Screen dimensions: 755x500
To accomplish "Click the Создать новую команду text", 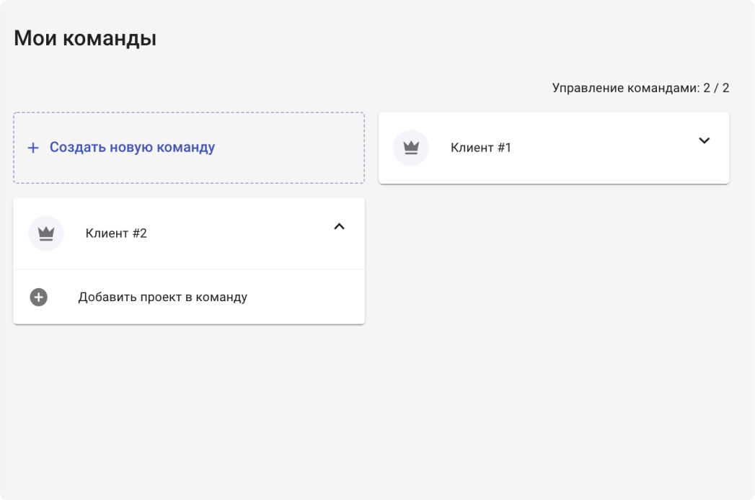I will [132, 148].
